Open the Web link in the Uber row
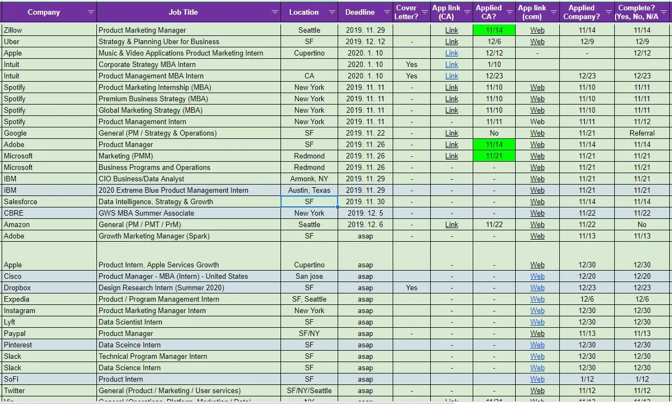 (x=537, y=41)
